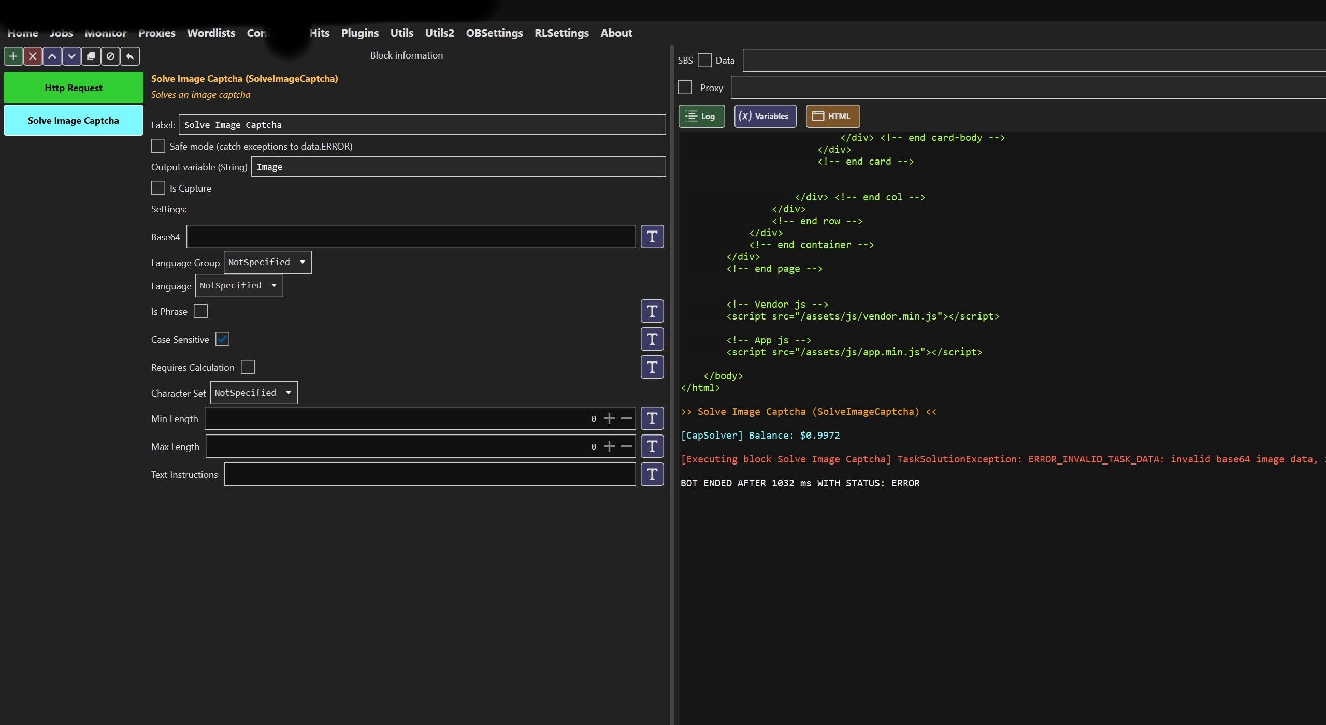Go to the Jobs page
Screen dimensions: 1326x725
(61, 33)
